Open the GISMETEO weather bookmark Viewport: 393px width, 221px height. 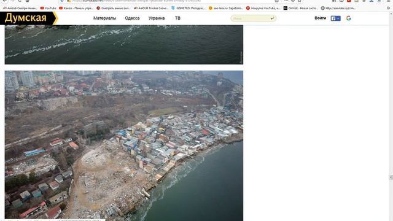pyautogui.click(x=189, y=8)
